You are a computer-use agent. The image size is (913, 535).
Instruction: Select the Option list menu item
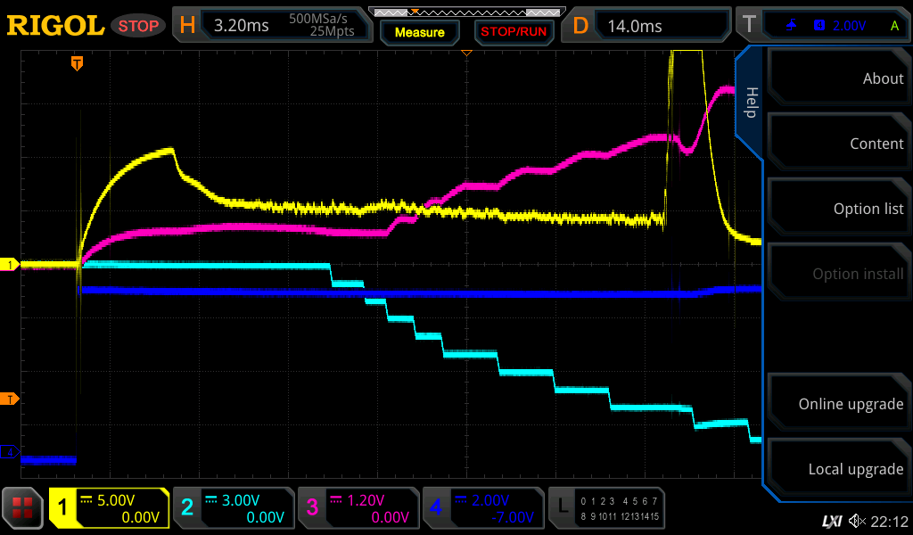click(838, 209)
